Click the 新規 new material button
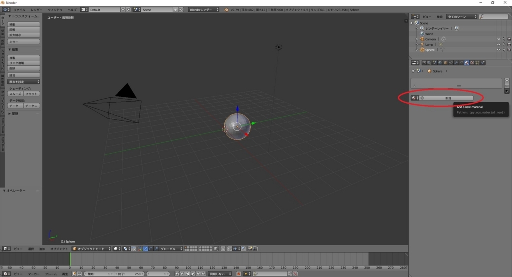The width and height of the screenshot is (512, 277). tap(447, 98)
